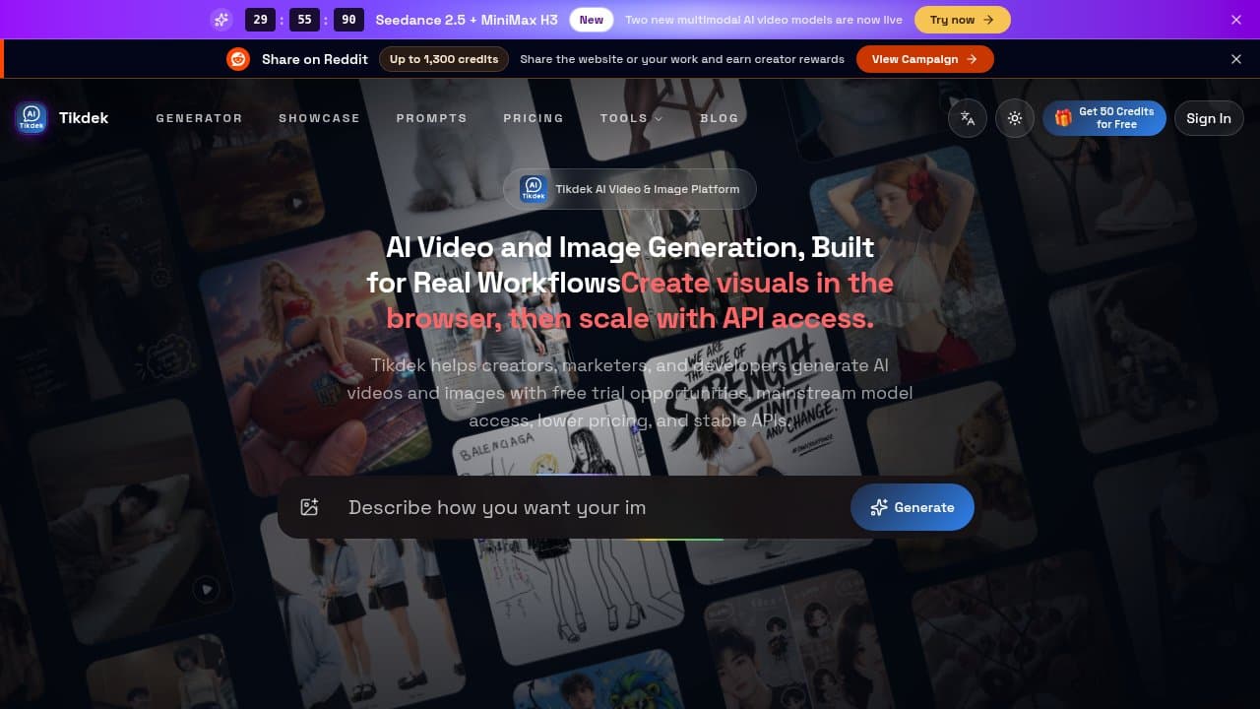Expand the Tools dropdown menu
This screenshot has width=1260, height=709.
coord(632,118)
